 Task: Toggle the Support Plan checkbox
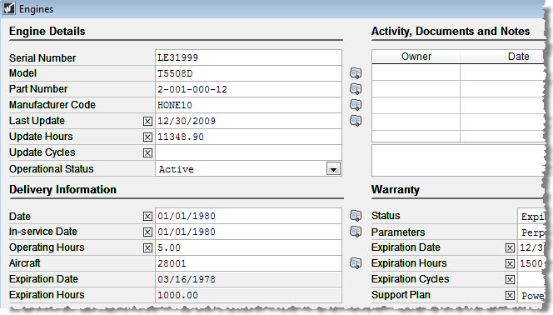(x=510, y=295)
